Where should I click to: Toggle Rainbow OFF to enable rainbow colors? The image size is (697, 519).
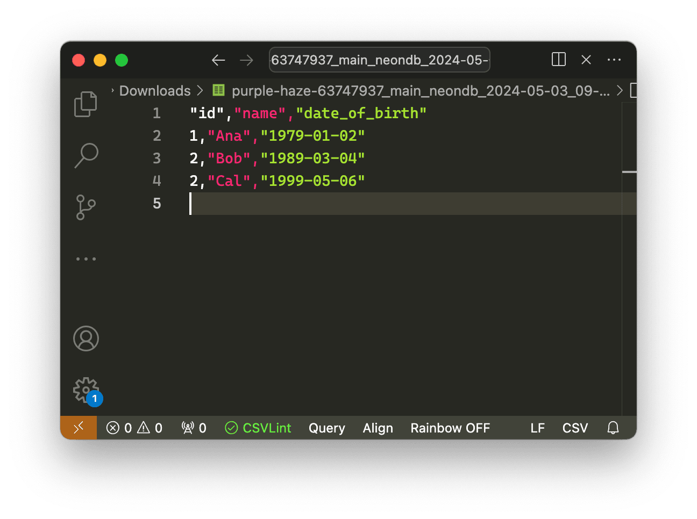[x=450, y=428]
